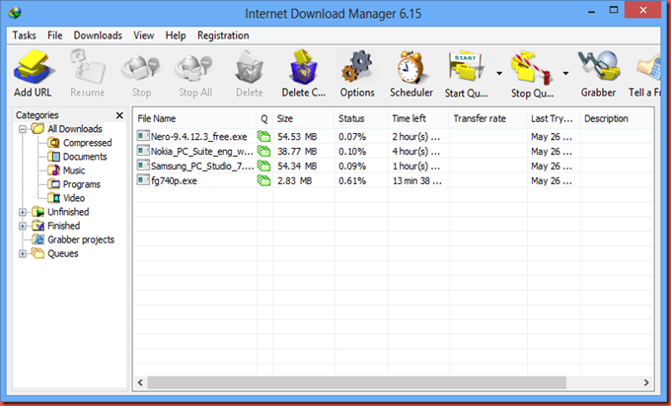Viewport: 671px width, 406px height.
Task: Click the horizontal scrollbar right arrow
Action: [x=645, y=382]
